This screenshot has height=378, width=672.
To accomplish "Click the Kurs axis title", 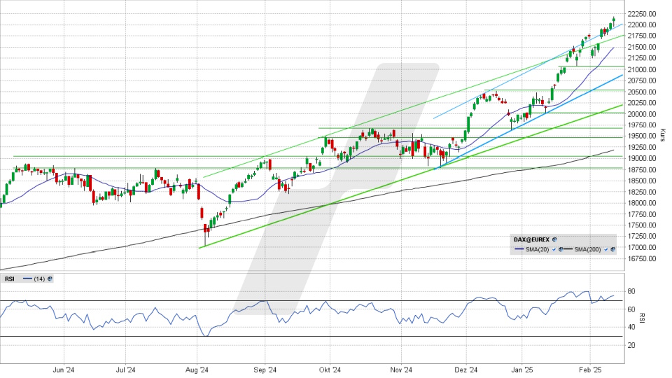I will (x=663, y=135).
